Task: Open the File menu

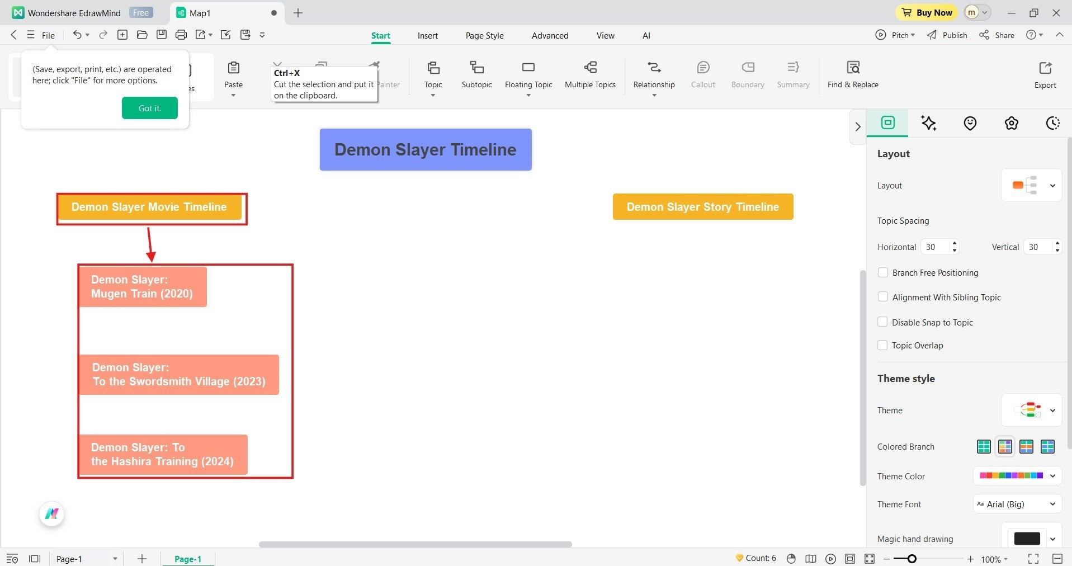Action: point(48,35)
